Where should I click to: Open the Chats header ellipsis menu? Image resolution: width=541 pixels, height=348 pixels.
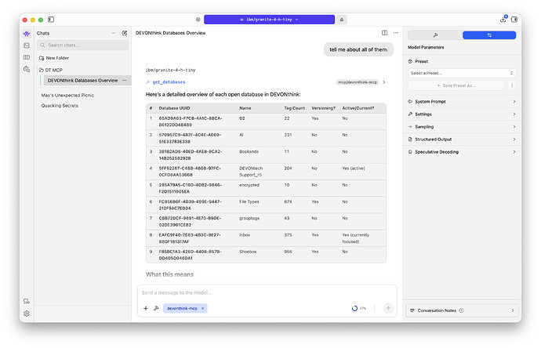114,33
